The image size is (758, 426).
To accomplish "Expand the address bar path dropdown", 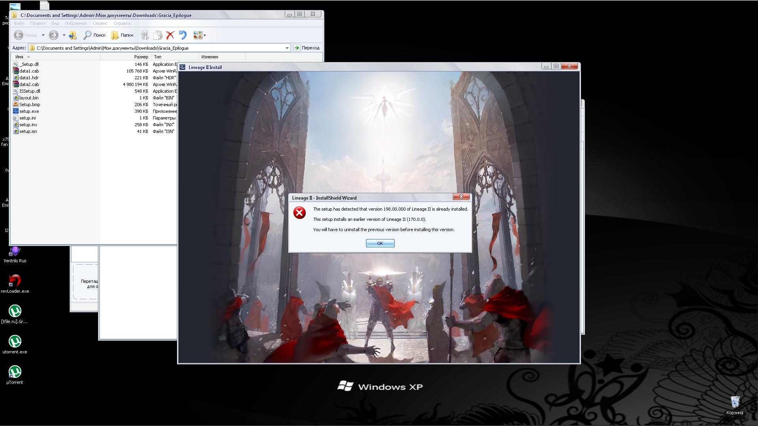I will point(287,48).
